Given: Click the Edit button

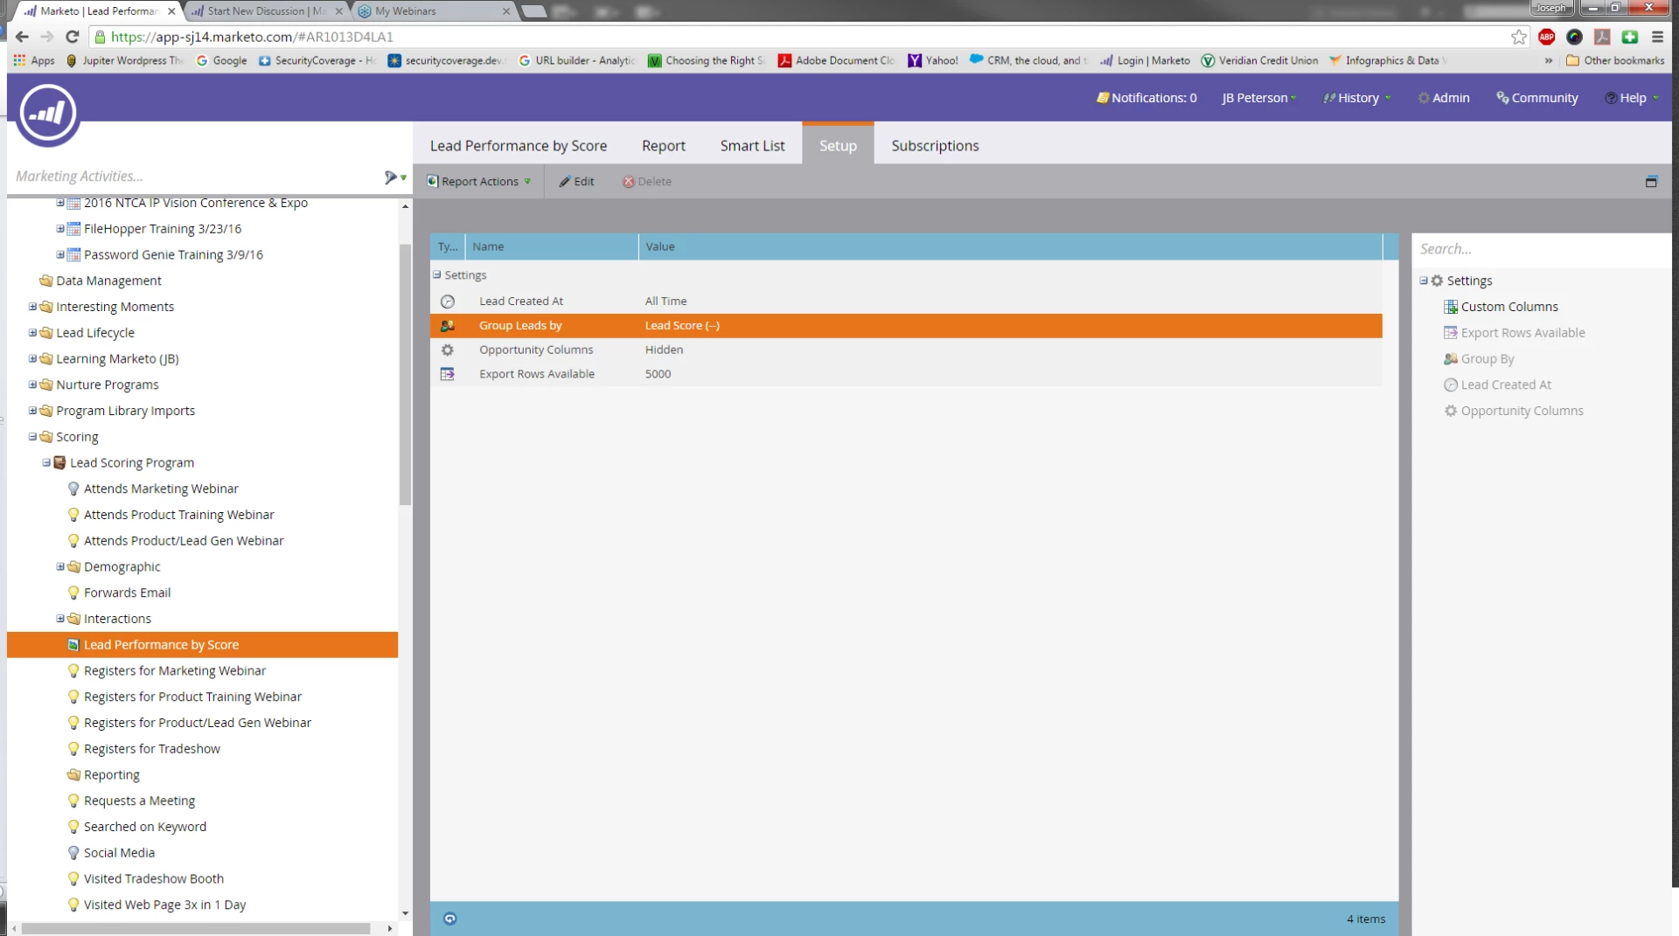Looking at the screenshot, I should click(x=576, y=182).
